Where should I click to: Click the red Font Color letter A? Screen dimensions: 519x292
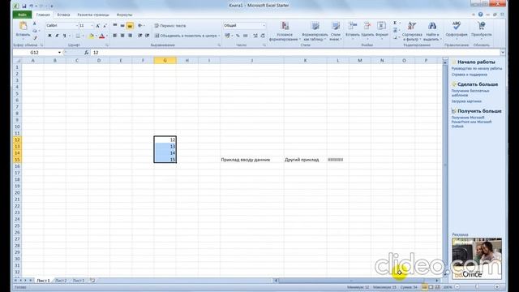(101, 36)
